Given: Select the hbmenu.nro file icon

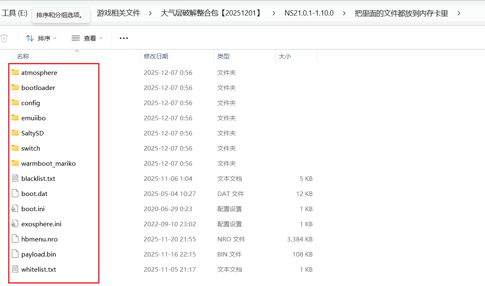Looking at the screenshot, I should click(x=15, y=239).
